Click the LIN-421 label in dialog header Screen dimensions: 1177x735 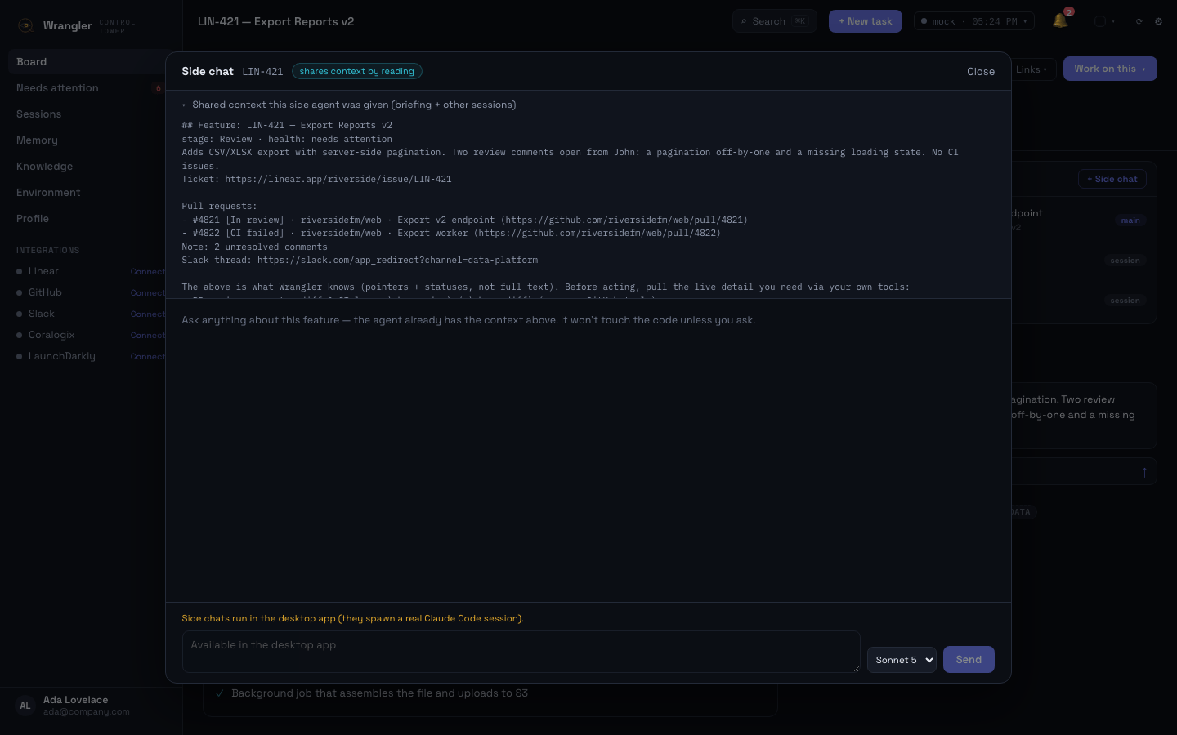(262, 72)
